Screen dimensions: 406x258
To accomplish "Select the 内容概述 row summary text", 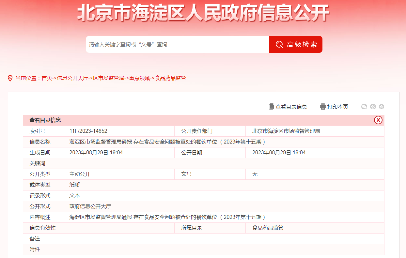I will point(167,217).
